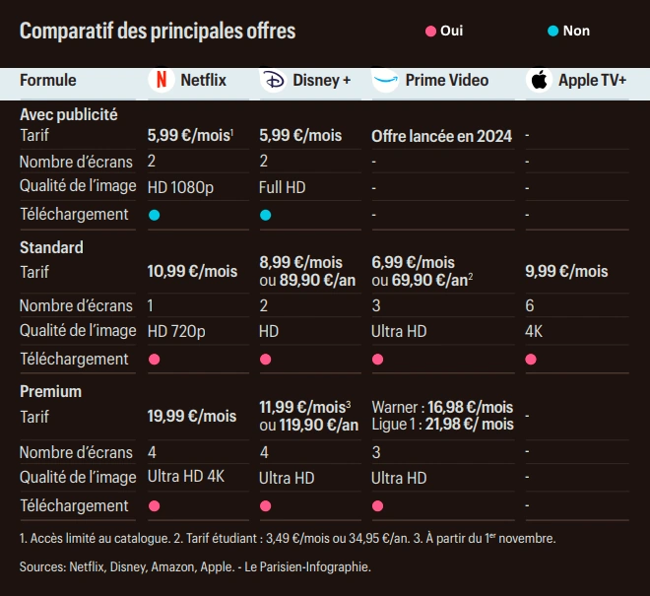650x596 pixels.
Task: Click the Netflix N logo
Action: pos(162,80)
